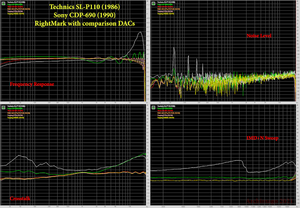Select white Technics SL-P110 legend in Crosstalk graph
The width and height of the screenshot is (300, 208).
tap(16, 106)
